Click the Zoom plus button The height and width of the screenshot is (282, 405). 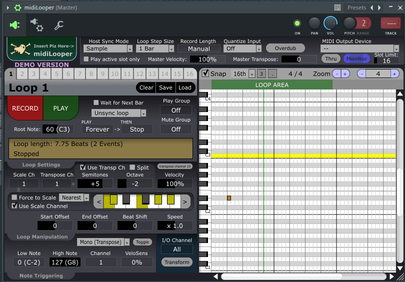[345, 73]
